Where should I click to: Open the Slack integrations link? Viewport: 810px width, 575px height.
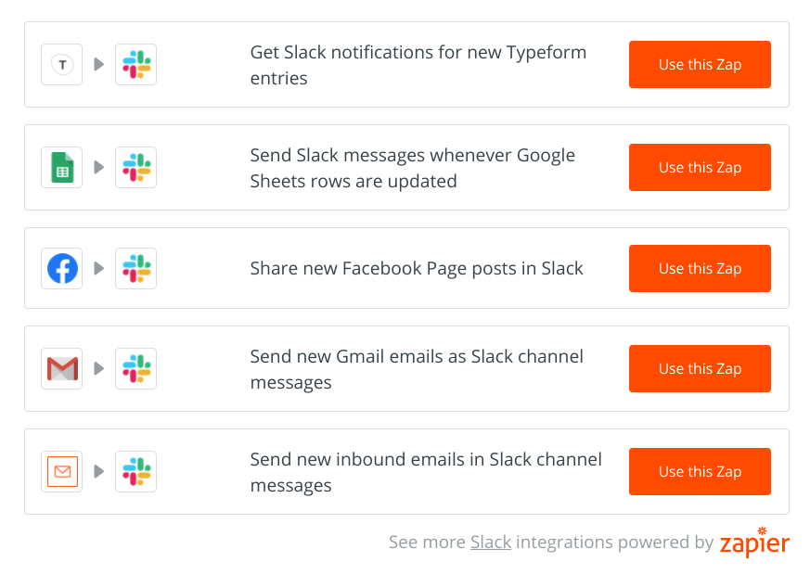[491, 543]
